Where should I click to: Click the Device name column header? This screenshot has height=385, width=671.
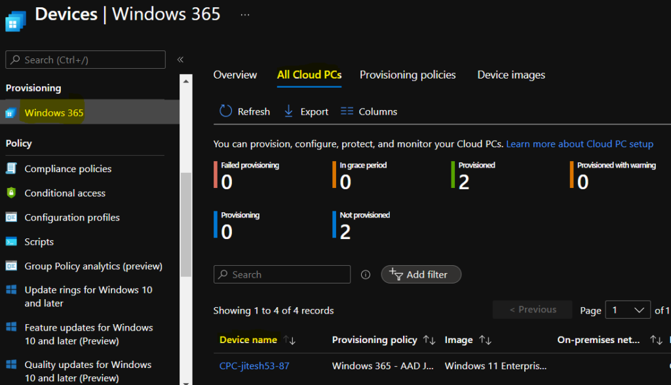coord(248,340)
